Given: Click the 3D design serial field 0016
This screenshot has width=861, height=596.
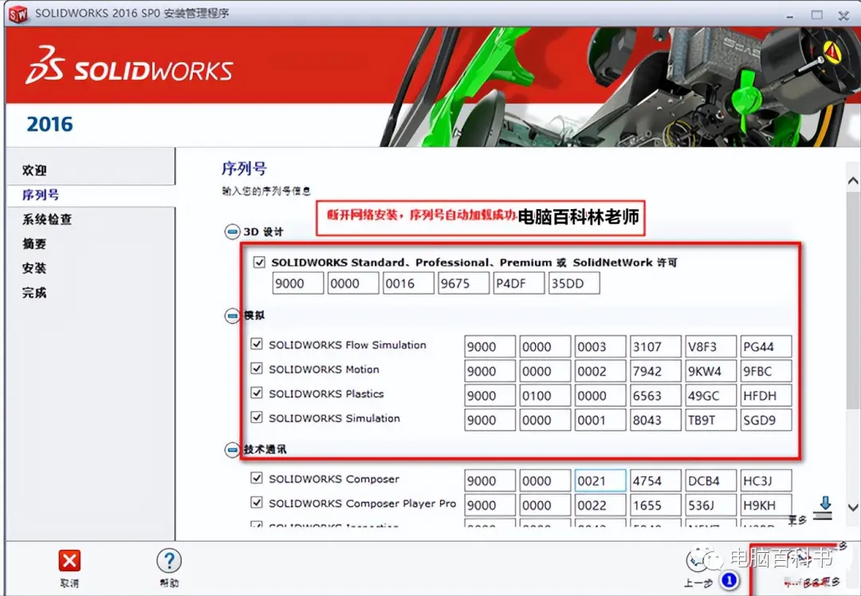Looking at the screenshot, I should pos(408,283).
